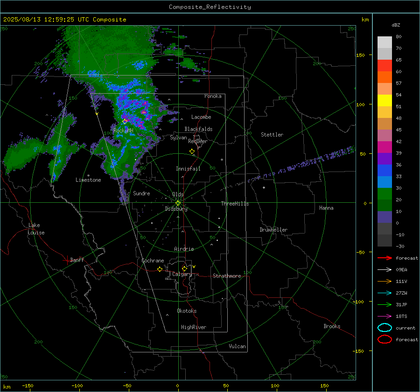The height and width of the screenshot is (392, 420).
Task: Click the Composite_Reflectivity title
Action: [x=210, y=7]
